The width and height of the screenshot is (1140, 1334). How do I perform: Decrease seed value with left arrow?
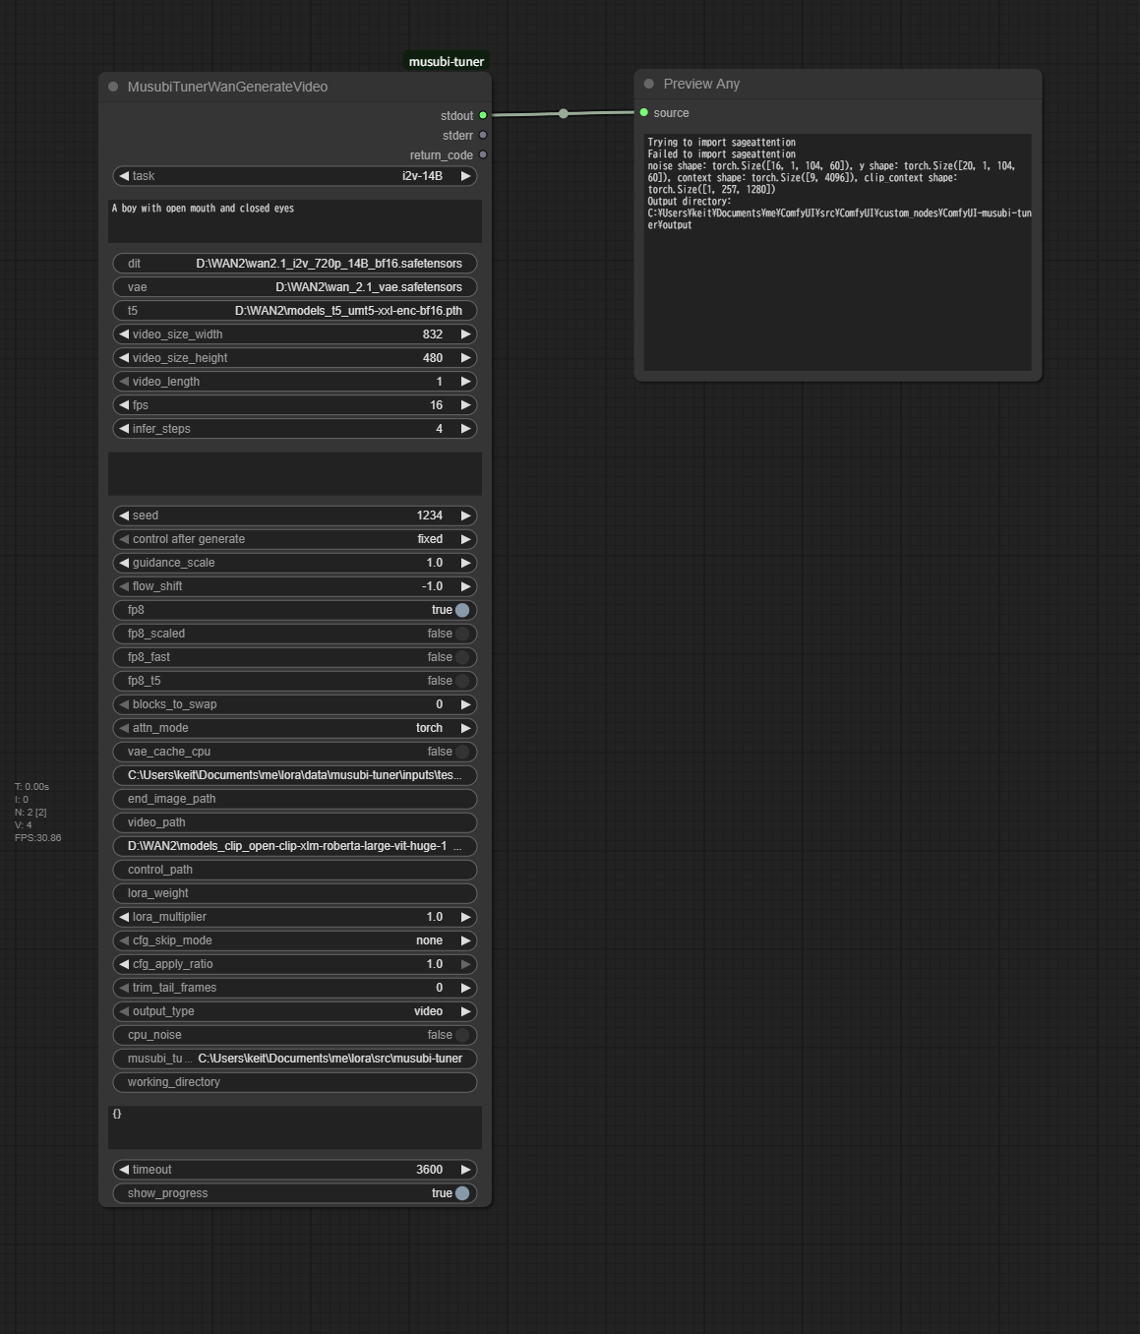tap(124, 515)
